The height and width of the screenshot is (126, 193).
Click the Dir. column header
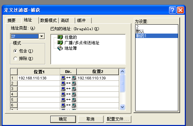coord(68,72)
